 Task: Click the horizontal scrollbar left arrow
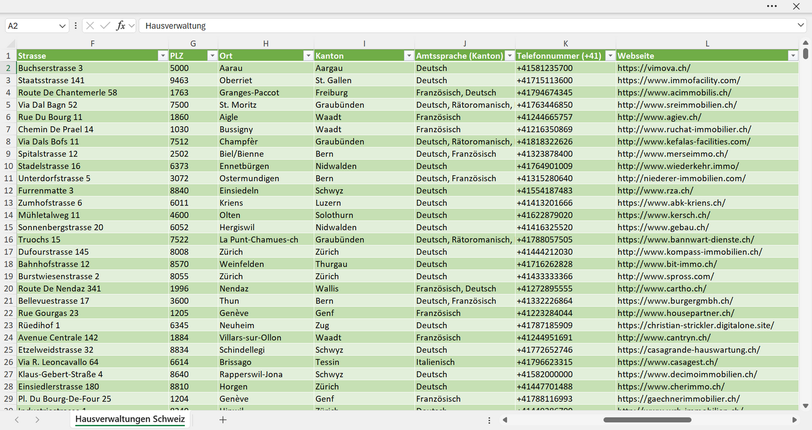(x=505, y=420)
